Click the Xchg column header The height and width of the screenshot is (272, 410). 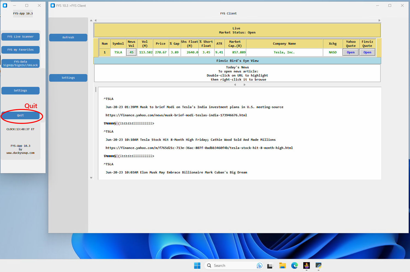click(333, 44)
